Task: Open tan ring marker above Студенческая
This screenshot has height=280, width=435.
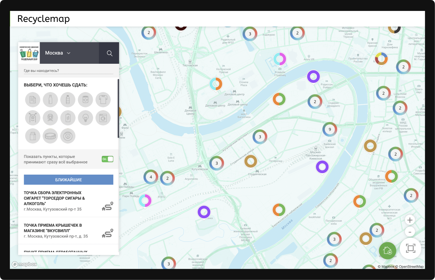Action: [x=251, y=162]
